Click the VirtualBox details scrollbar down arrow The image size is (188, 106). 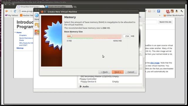[144, 87]
